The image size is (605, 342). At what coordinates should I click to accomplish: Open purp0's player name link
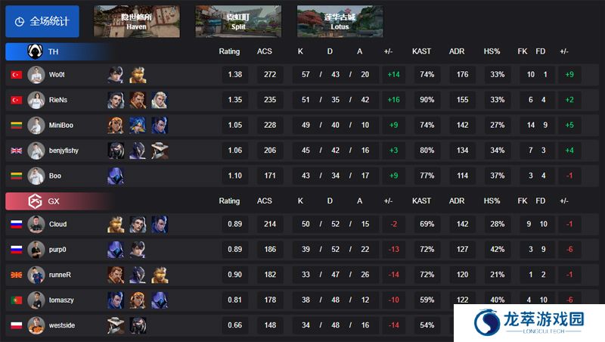point(57,250)
